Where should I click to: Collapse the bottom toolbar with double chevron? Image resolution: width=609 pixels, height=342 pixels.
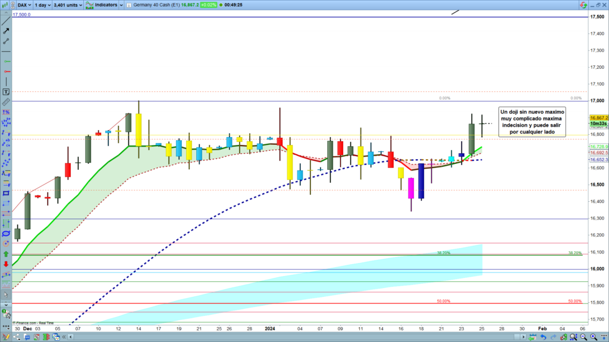(64, 337)
